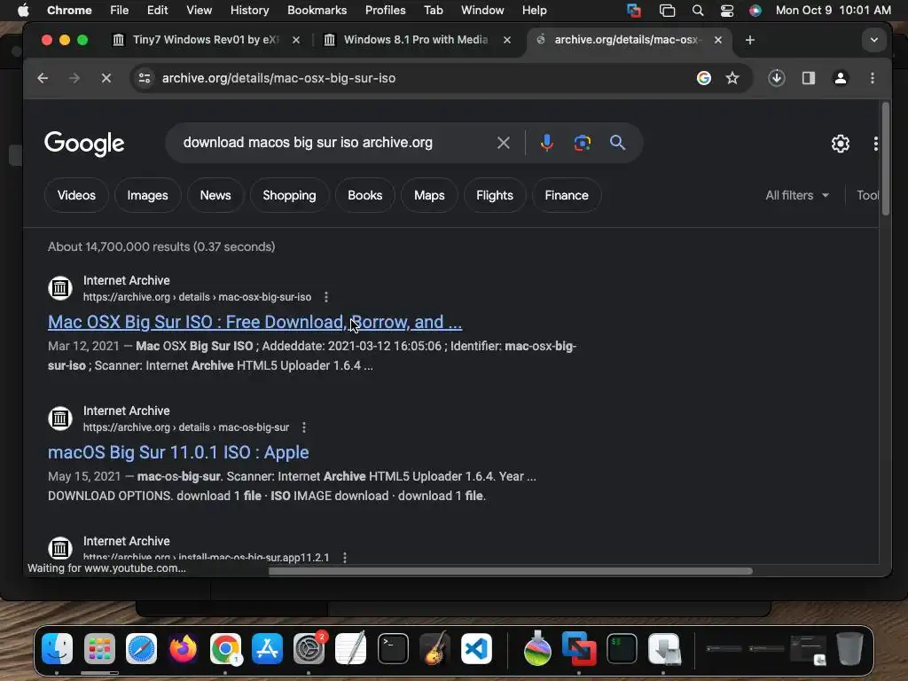Open the Bookmarks menu
Image resolution: width=908 pixels, height=681 pixels.
coord(317,11)
